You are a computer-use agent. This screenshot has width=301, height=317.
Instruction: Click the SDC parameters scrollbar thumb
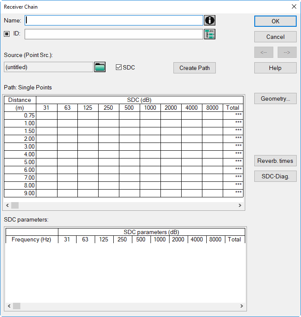pyautogui.click(x=16, y=306)
